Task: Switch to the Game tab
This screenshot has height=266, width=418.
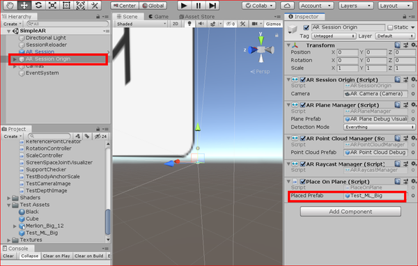Action: click(x=159, y=17)
